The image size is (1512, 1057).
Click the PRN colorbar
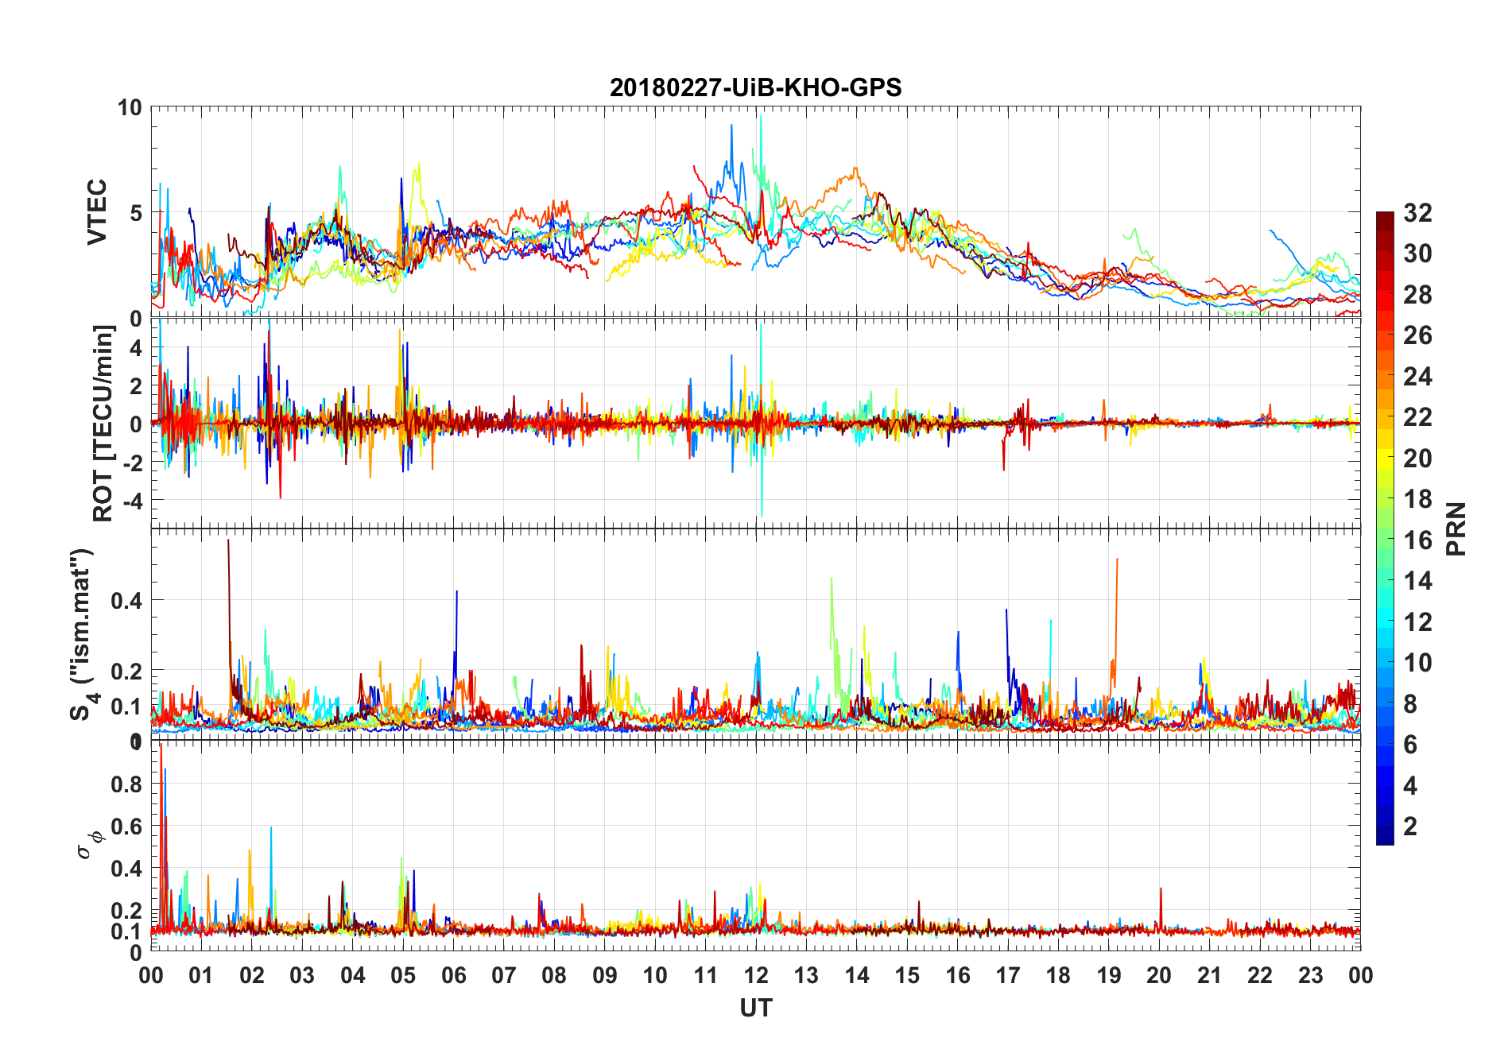coord(1385,528)
